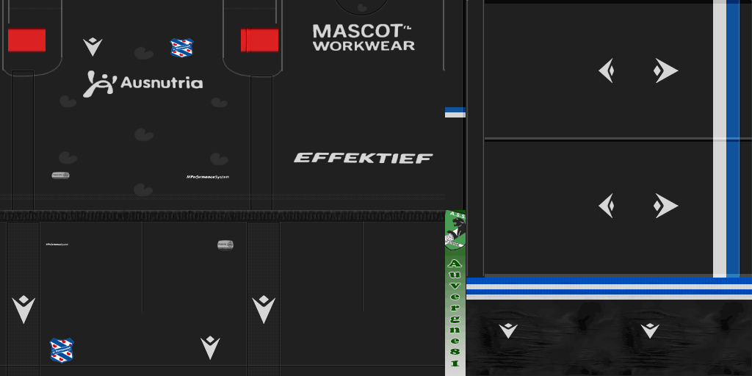
Task: Select the right Macron logo on sock texture
Action: click(x=650, y=330)
